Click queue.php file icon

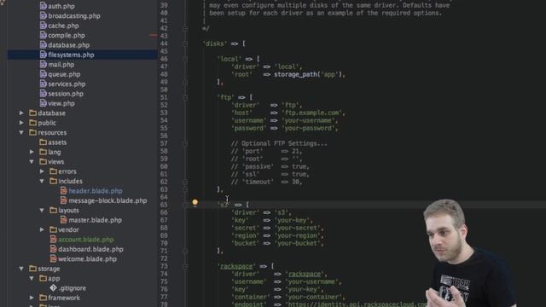pos(44,74)
